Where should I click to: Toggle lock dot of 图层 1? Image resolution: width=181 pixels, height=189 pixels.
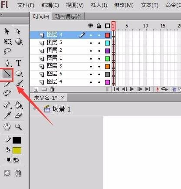point(99,59)
